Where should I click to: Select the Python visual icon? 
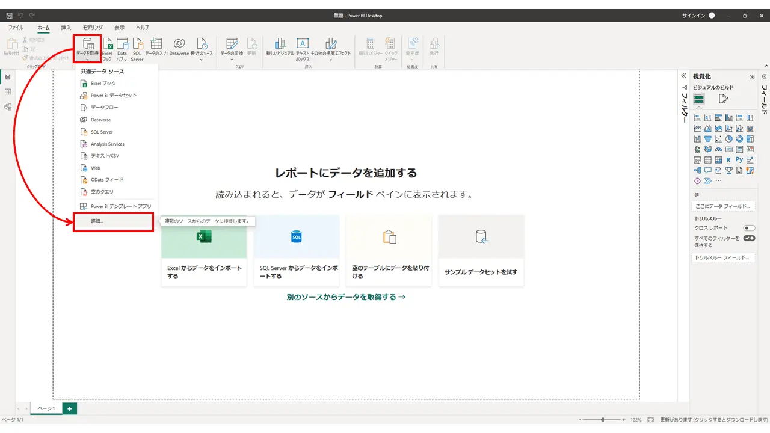pos(739,160)
